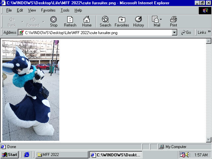Click the volume icon in system tray
Image resolution: width=212 pixels, height=159 pixels.
click(188, 155)
